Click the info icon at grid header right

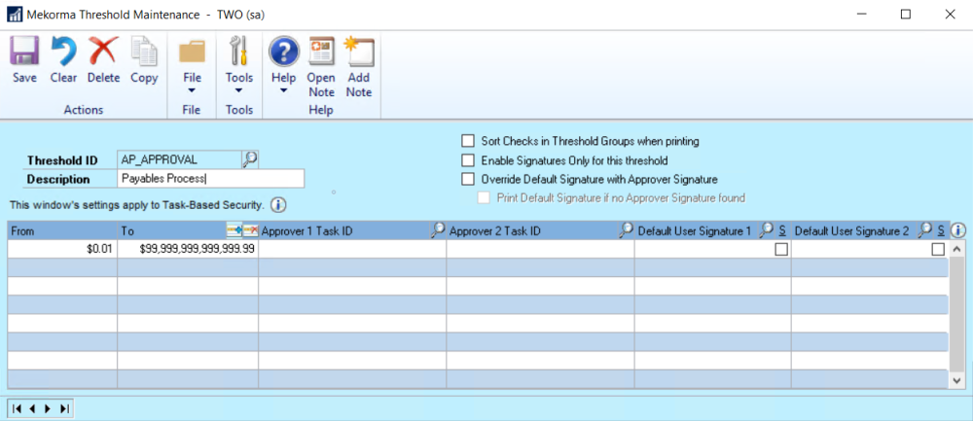[x=958, y=230]
